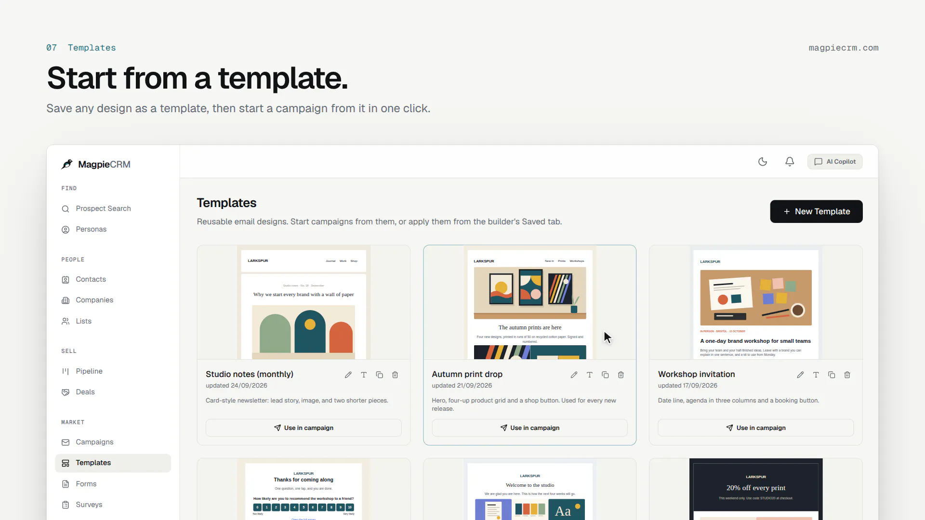The width and height of the screenshot is (925, 520).
Task: Open Deals in the sidebar
Action: tap(113, 392)
